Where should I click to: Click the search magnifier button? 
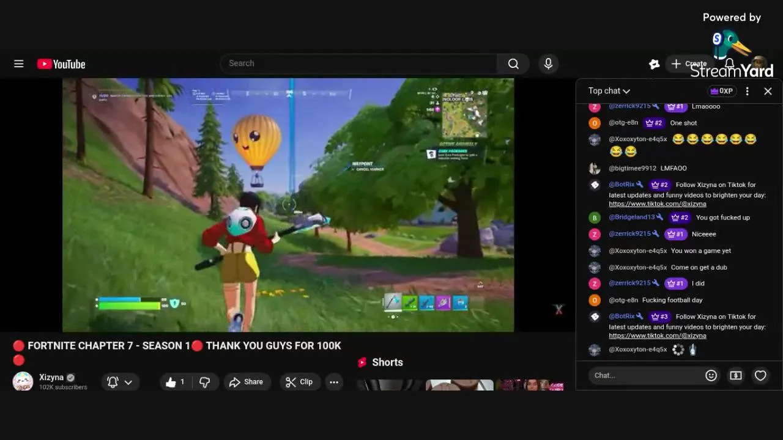513,64
